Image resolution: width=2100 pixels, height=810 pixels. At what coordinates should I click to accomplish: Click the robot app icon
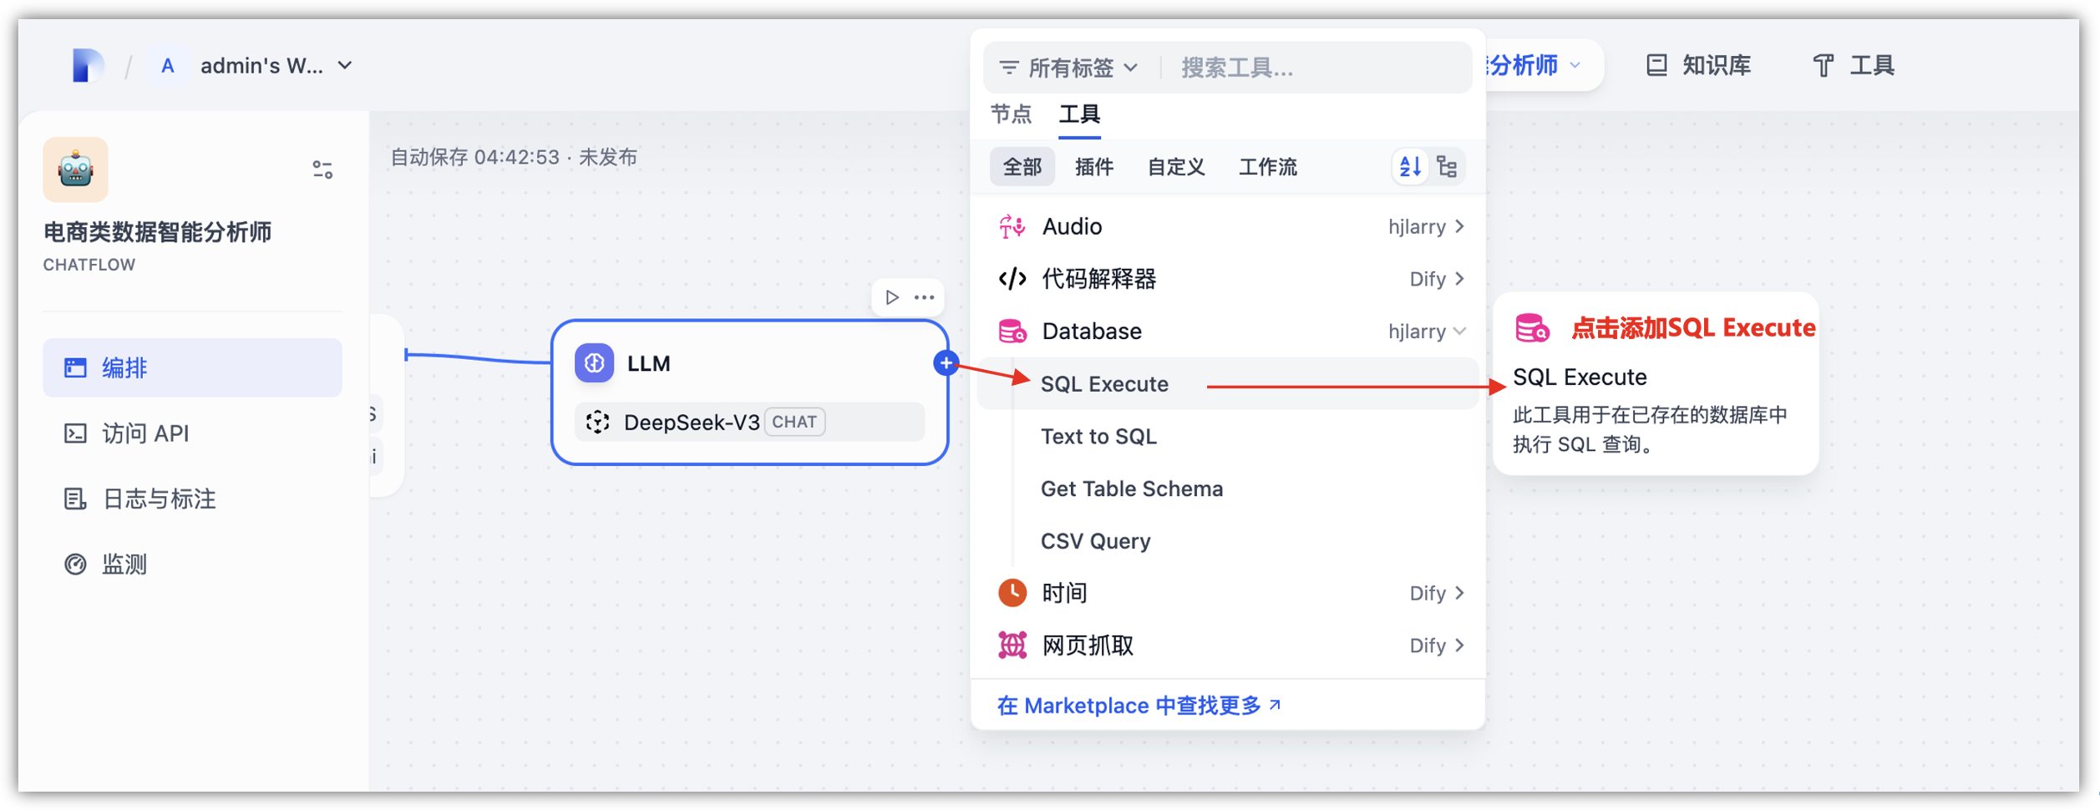pyautogui.click(x=75, y=170)
